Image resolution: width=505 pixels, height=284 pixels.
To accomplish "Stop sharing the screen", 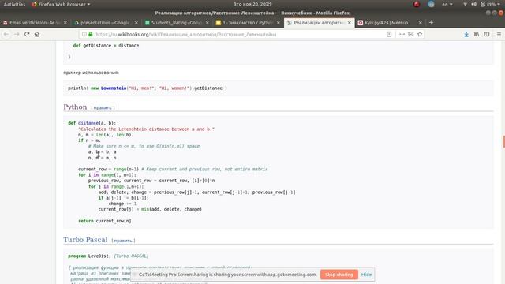I will click(x=339, y=275).
